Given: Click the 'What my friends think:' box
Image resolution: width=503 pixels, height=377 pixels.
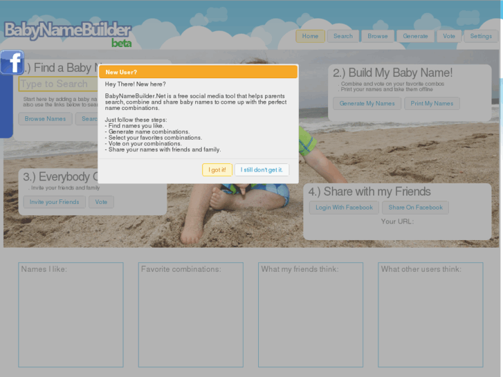Looking at the screenshot, I should pos(311,315).
